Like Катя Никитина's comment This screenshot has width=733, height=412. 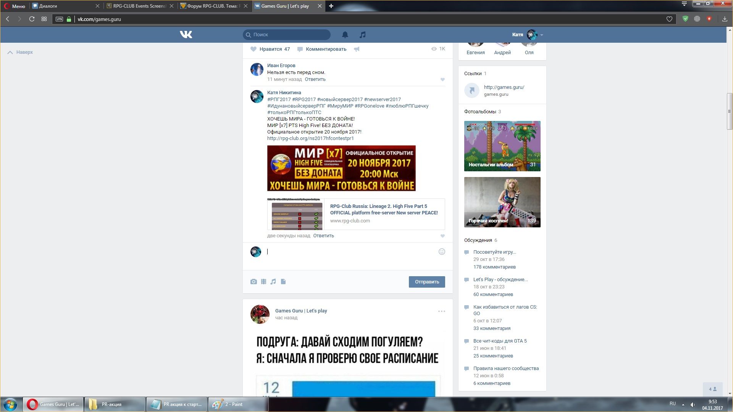442,236
